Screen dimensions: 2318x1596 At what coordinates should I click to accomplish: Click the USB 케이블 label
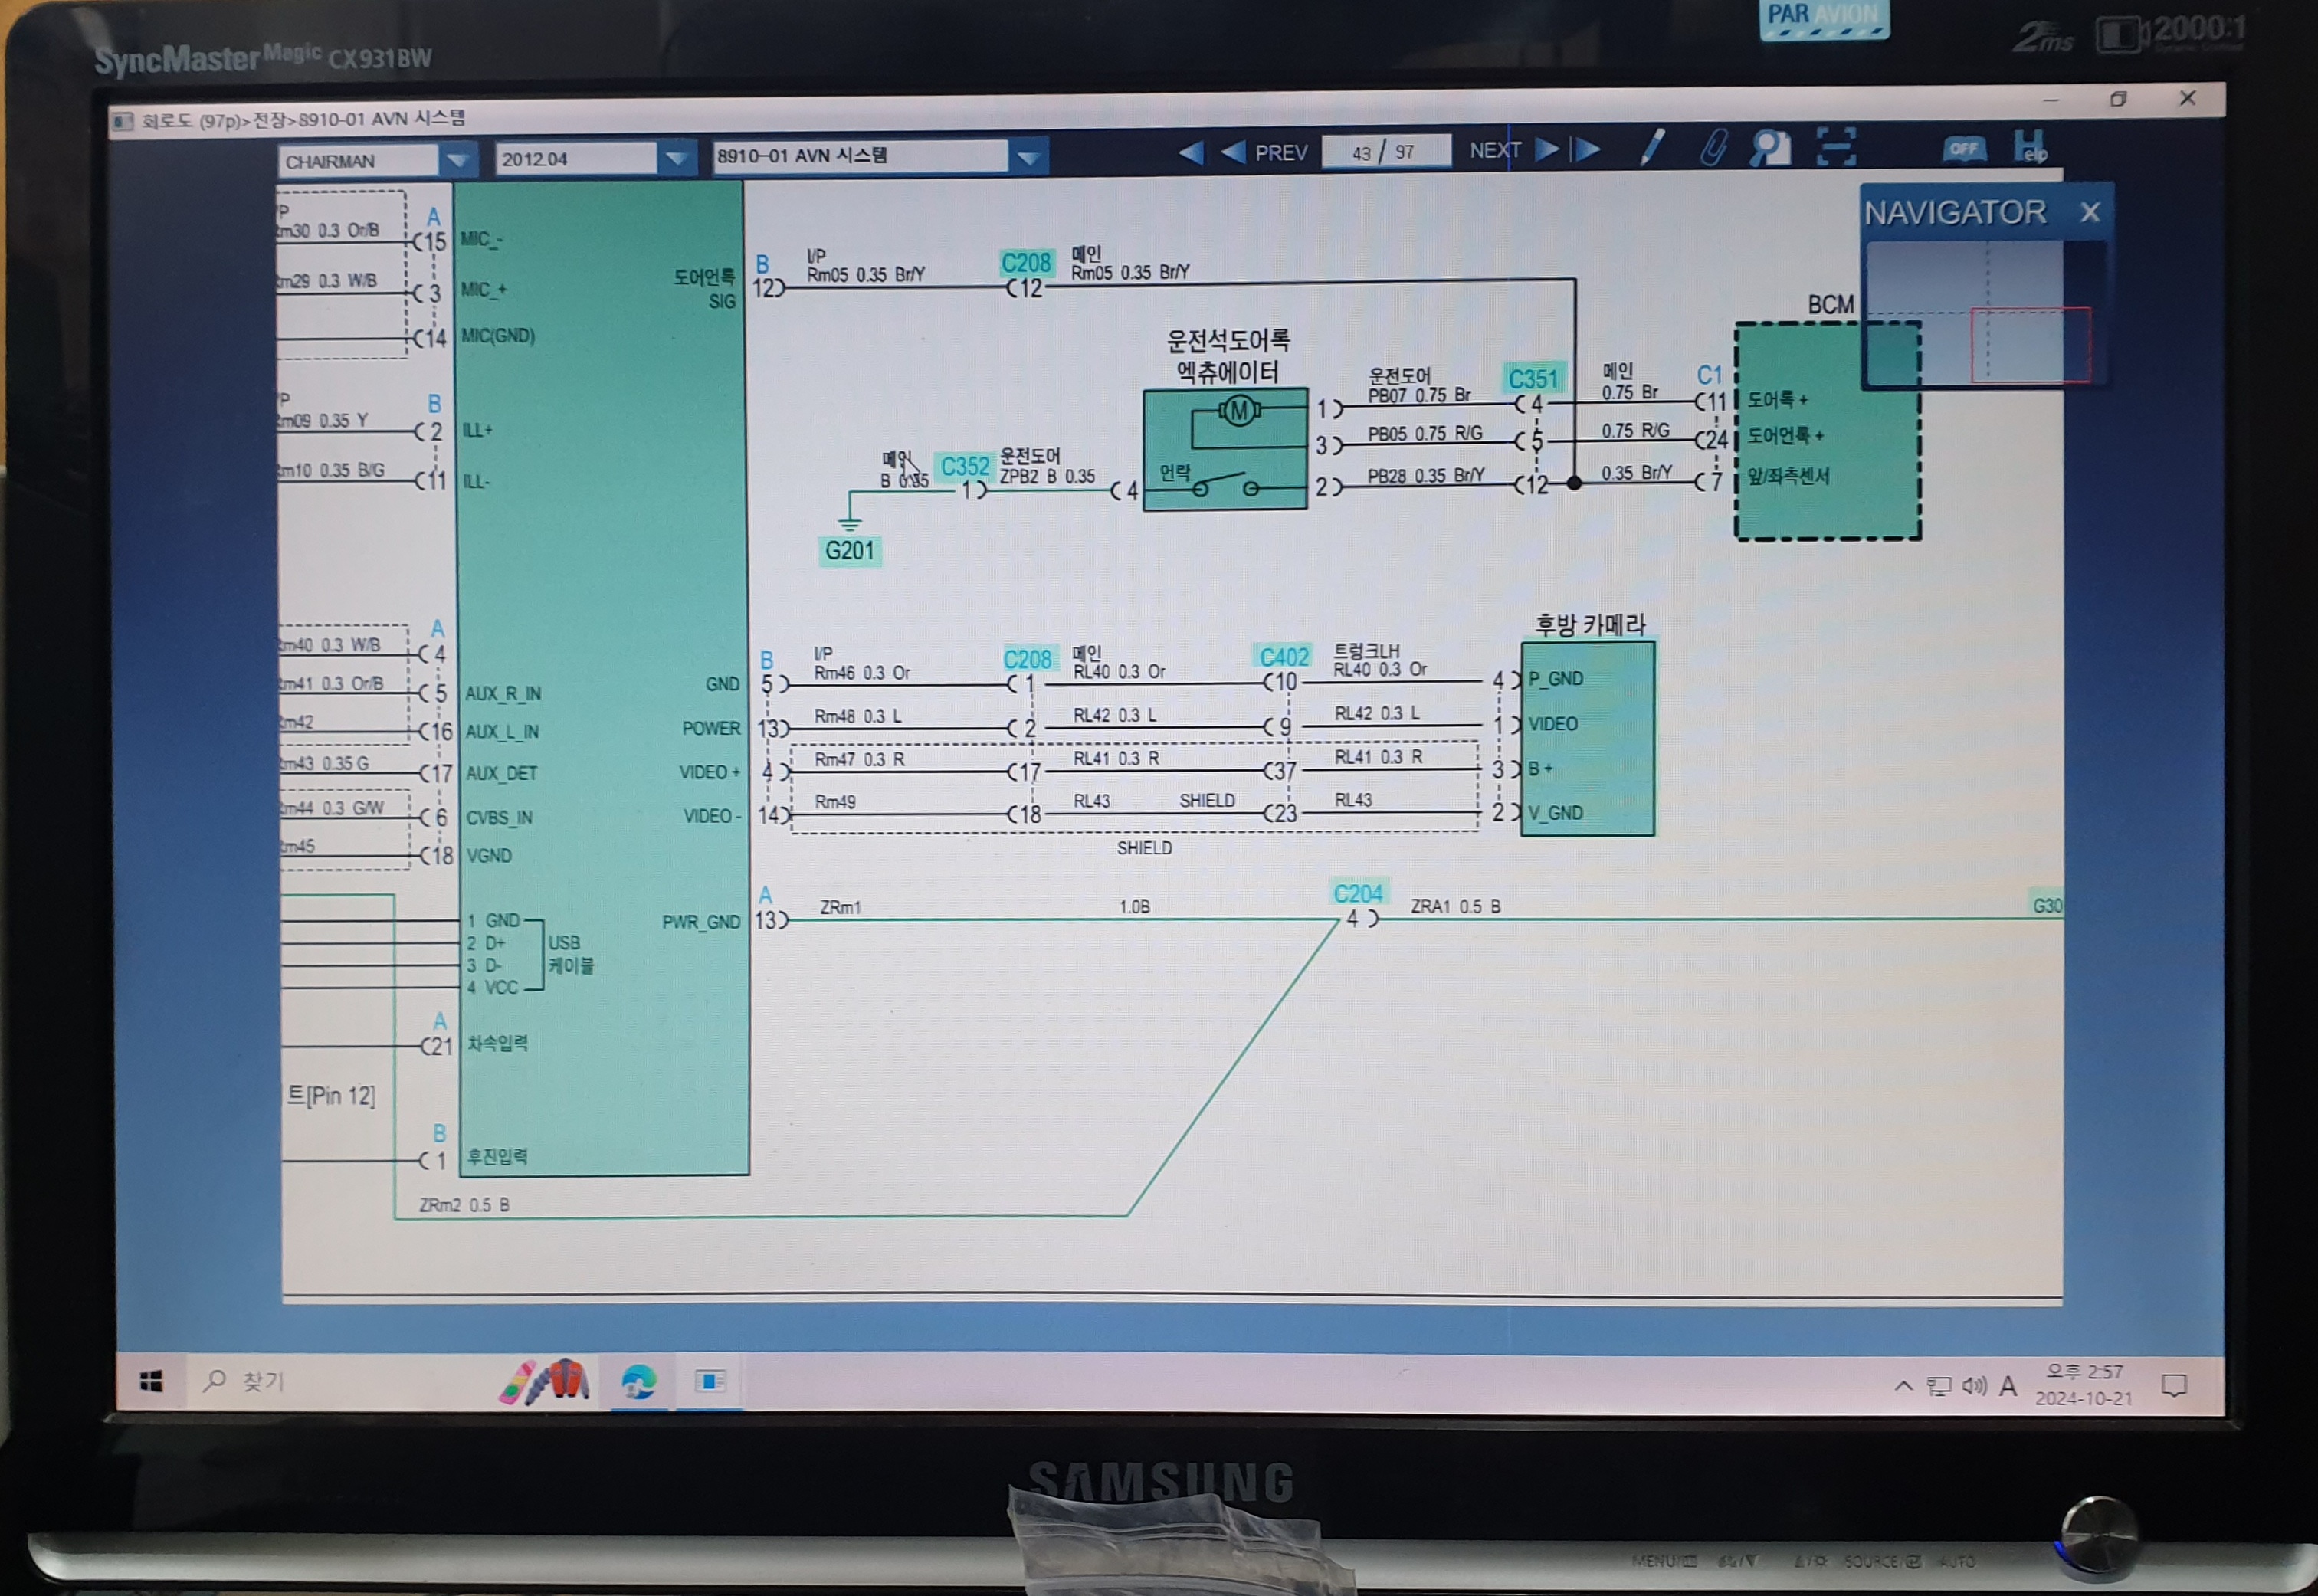point(570,954)
